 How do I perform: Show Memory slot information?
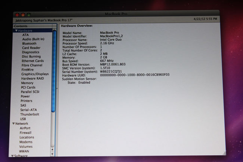[x=27, y=83]
